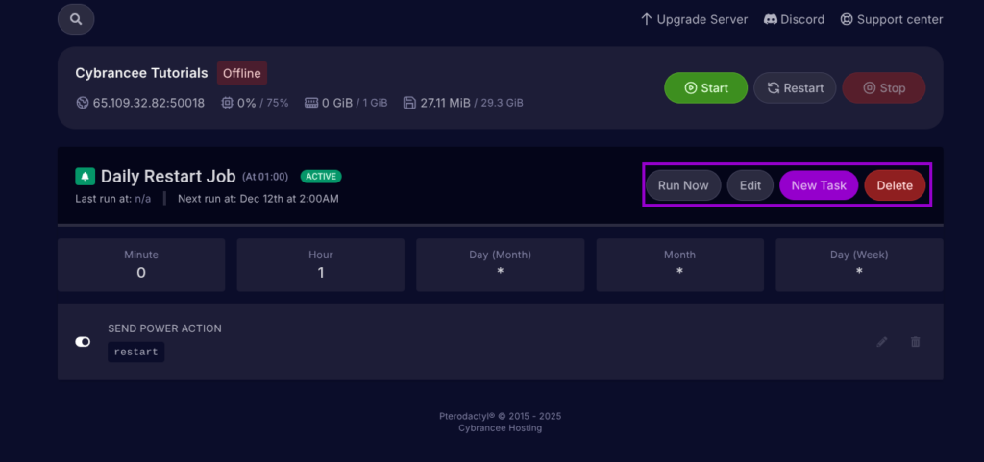Click the Day (Month) cron field card
The width and height of the screenshot is (984, 462).
click(x=500, y=264)
